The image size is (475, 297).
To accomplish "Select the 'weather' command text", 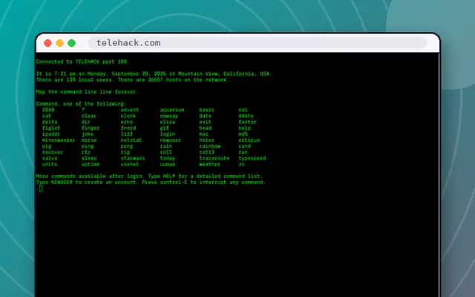I will point(210,164).
